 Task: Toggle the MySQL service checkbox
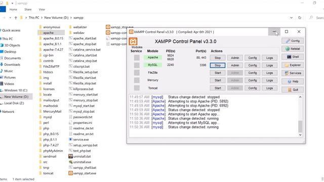pos(137,65)
